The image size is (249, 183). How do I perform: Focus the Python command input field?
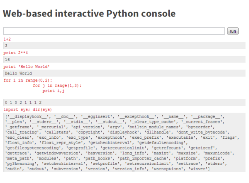tap(114, 31)
